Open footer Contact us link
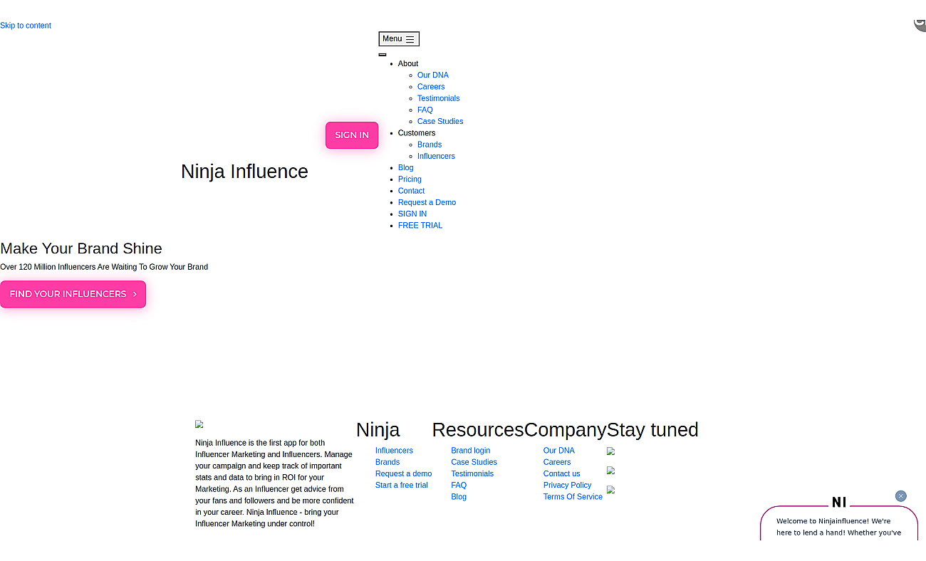 click(562, 473)
